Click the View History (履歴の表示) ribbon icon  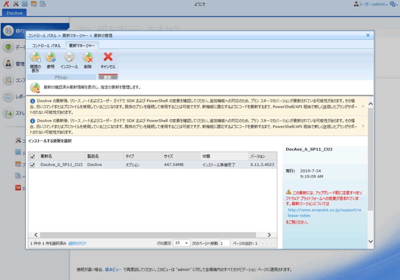click(x=35, y=57)
